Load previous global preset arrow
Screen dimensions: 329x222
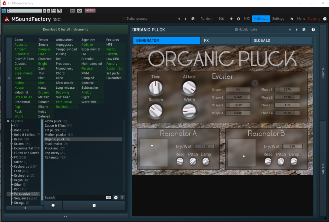point(179,19)
